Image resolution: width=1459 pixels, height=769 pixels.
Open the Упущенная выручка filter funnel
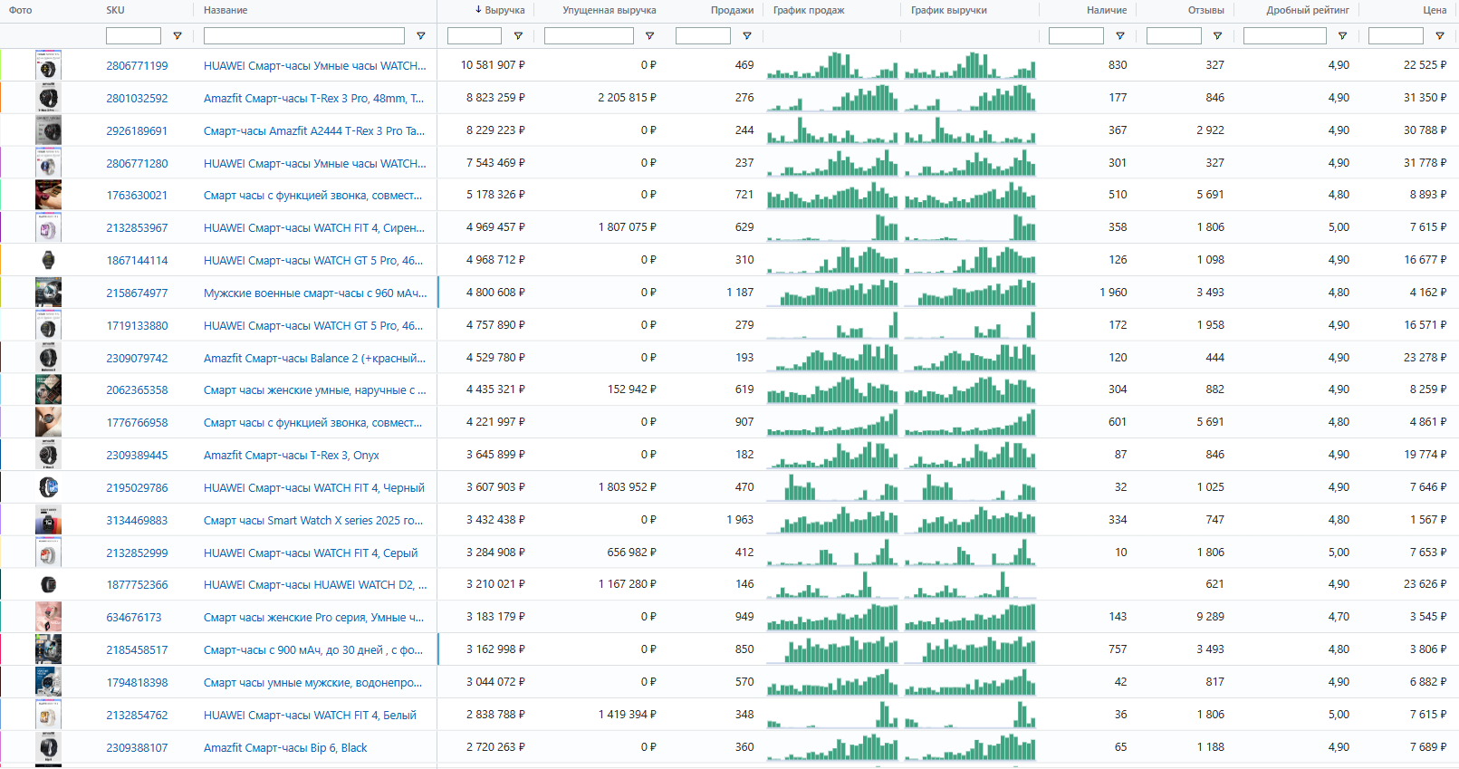(x=649, y=36)
